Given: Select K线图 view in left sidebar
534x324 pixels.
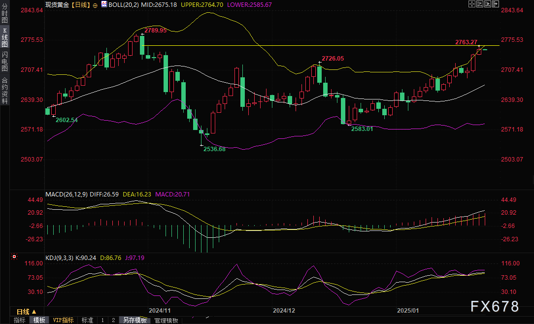Looking at the screenshot, I should [4, 37].
